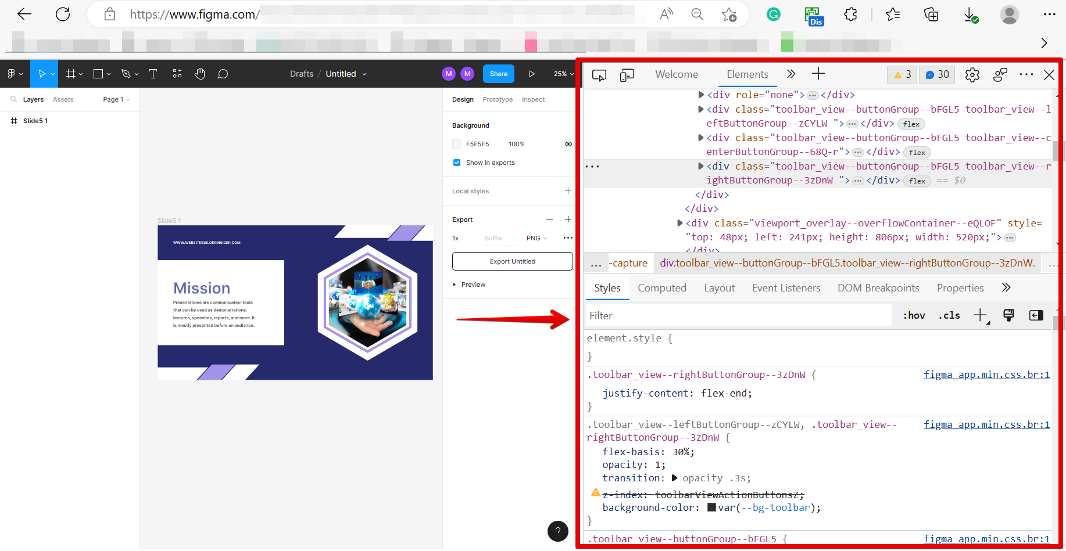Viewport: 1066px width, 551px height.
Task: Click the blue Share button
Action: coord(498,74)
